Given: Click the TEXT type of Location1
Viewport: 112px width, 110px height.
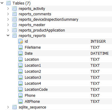Looking at the screenshot, I should 95,65.
